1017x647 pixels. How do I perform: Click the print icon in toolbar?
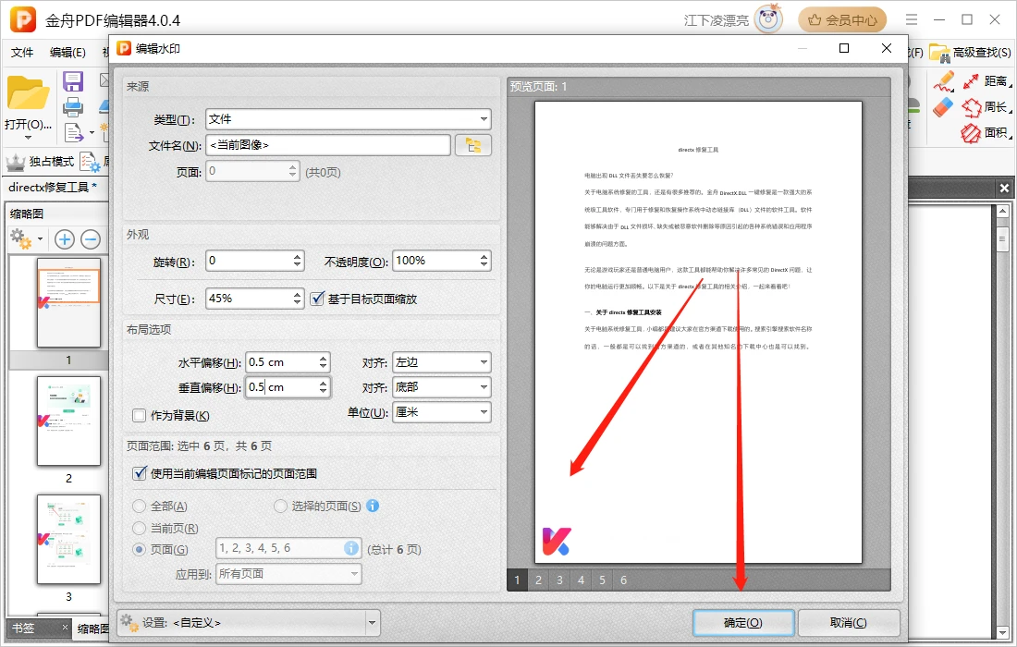tap(73, 106)
